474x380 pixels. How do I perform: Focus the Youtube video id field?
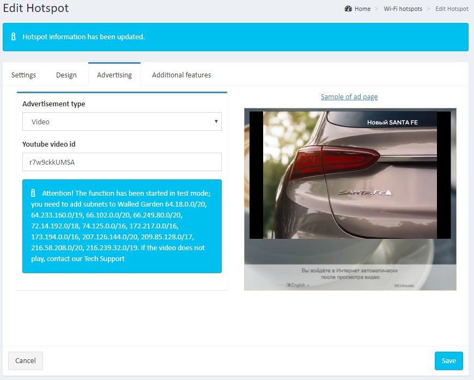(122, 162)
